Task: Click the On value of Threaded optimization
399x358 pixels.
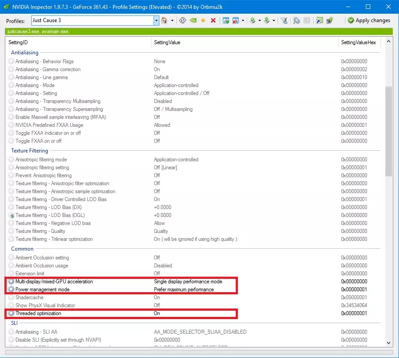Action: pos(157,313)
